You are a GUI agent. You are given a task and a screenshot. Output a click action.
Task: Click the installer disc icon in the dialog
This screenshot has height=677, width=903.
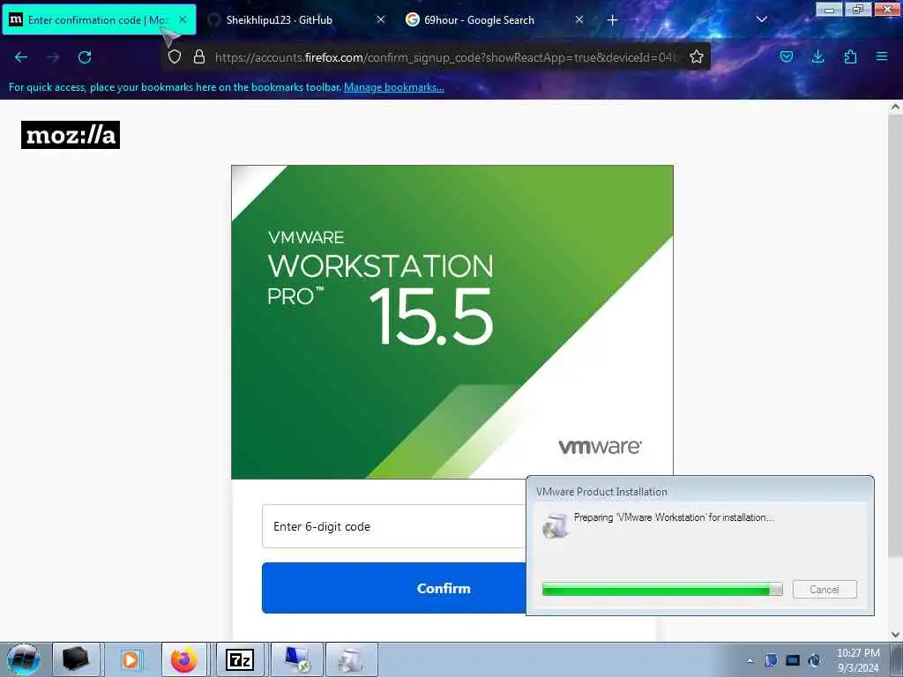point(556,525)
